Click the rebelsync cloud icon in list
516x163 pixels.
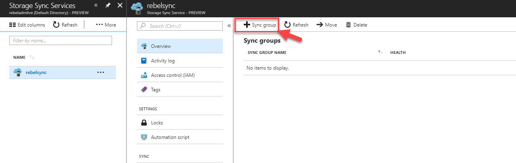17,72
